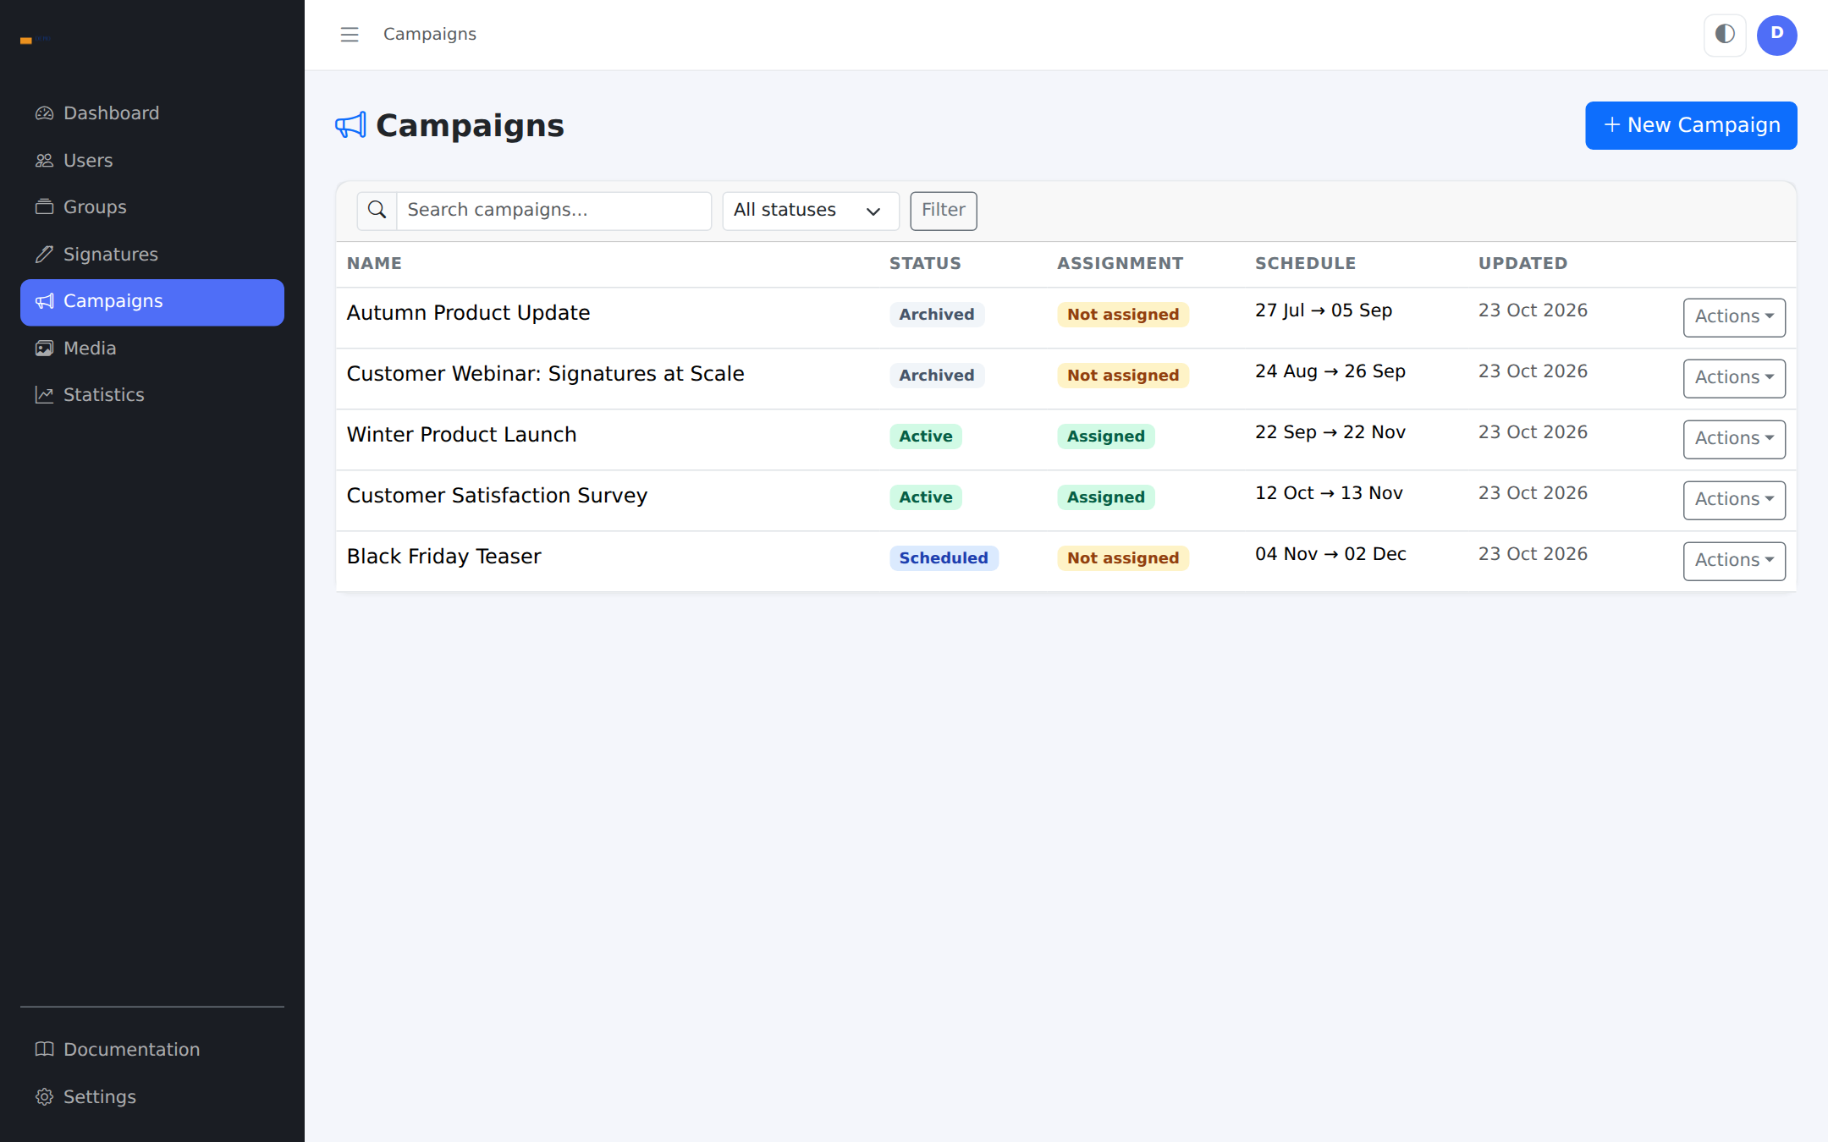Click the NAME column header

pos(374,264)
